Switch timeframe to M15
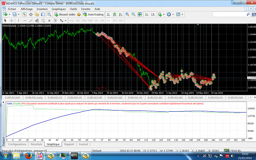256x160 pixels. pos(84,20)
